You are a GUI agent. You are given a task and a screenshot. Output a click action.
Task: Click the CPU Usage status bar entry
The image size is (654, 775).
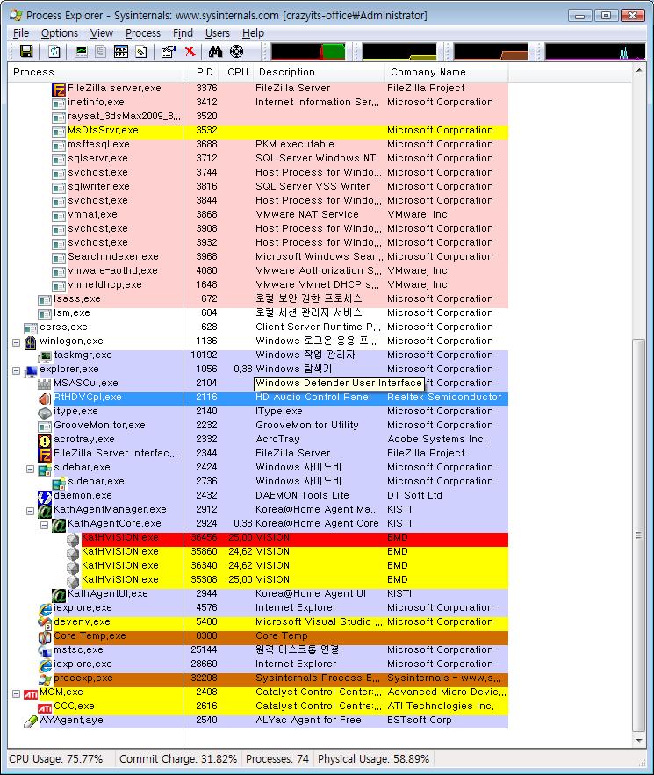coord(56,759)
